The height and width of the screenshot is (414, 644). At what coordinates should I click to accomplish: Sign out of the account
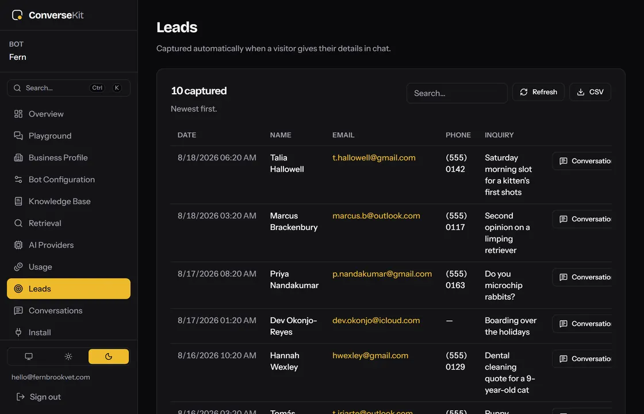[39, 397]
